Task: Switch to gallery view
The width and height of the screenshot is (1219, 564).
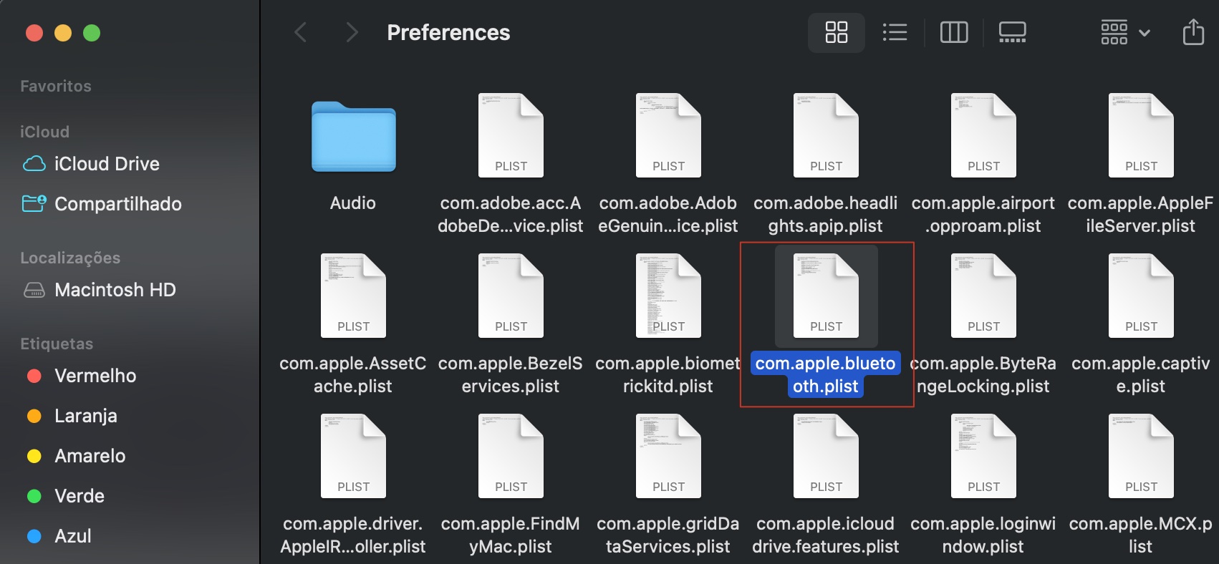Action: 1012,32
